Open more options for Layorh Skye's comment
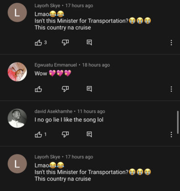This screenshot has height=191, width=180. tap(171, 43)
